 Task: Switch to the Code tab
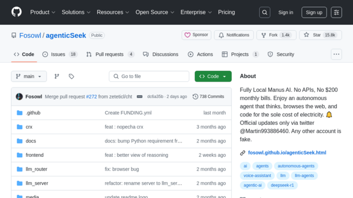(x=24, y=54)
